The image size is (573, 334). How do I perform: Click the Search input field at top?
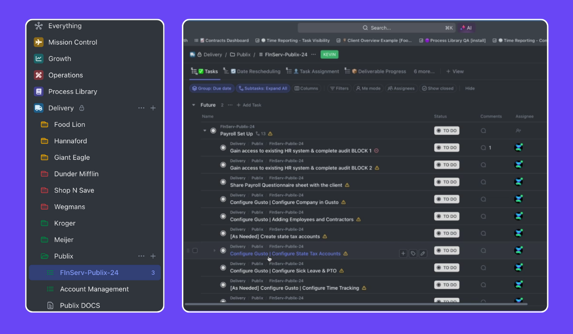click(x=377, y=28)
